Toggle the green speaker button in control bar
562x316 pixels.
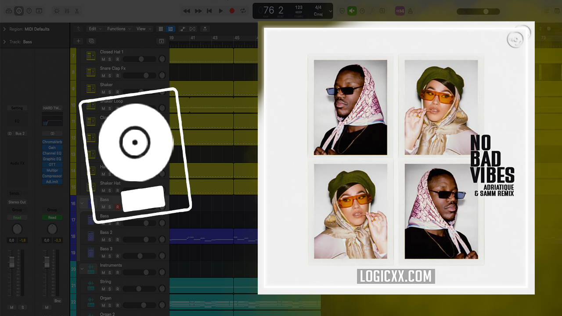tap(352, 11)
